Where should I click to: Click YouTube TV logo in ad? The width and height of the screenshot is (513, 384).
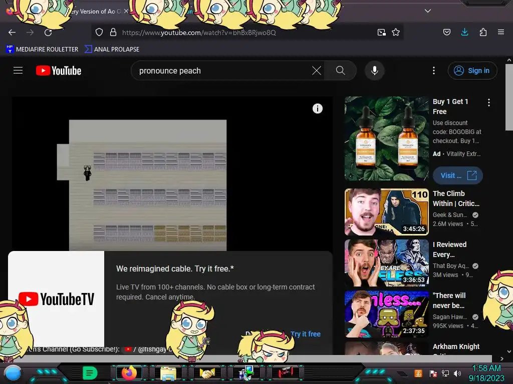[56, 299]
